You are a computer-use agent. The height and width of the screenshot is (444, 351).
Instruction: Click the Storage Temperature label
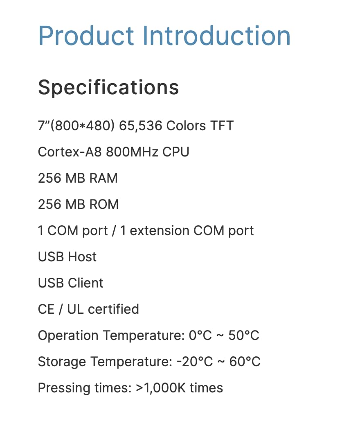pos(105,362)
